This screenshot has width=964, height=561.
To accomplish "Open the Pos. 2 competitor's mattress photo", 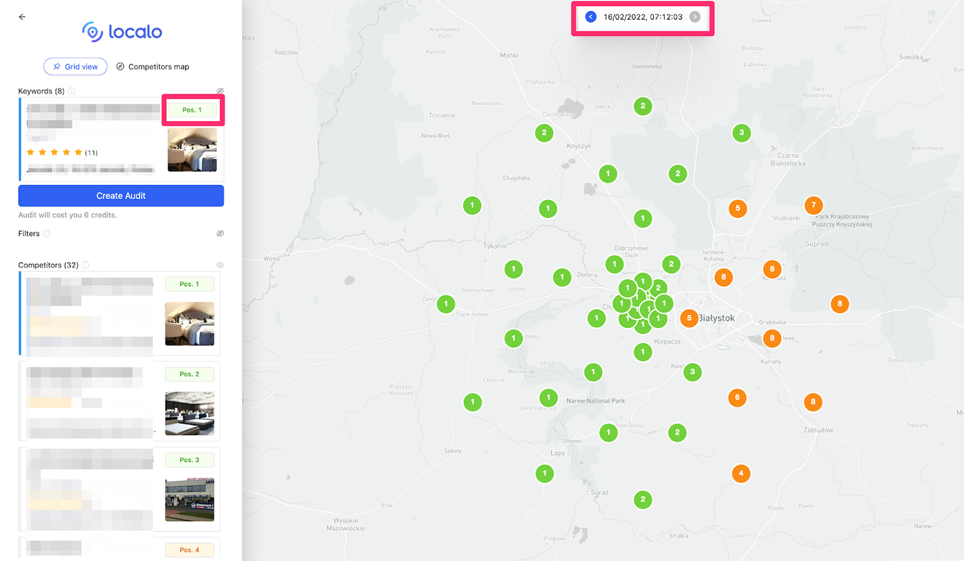I will 189,414.
